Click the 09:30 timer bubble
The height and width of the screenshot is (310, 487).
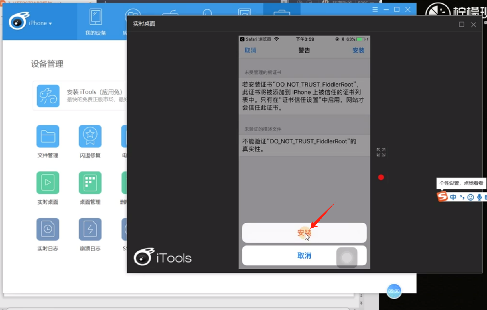pos(394,291)
